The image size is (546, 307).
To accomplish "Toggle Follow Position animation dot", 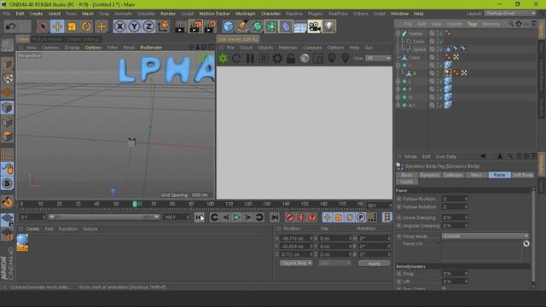I will (x=399, y=199).
